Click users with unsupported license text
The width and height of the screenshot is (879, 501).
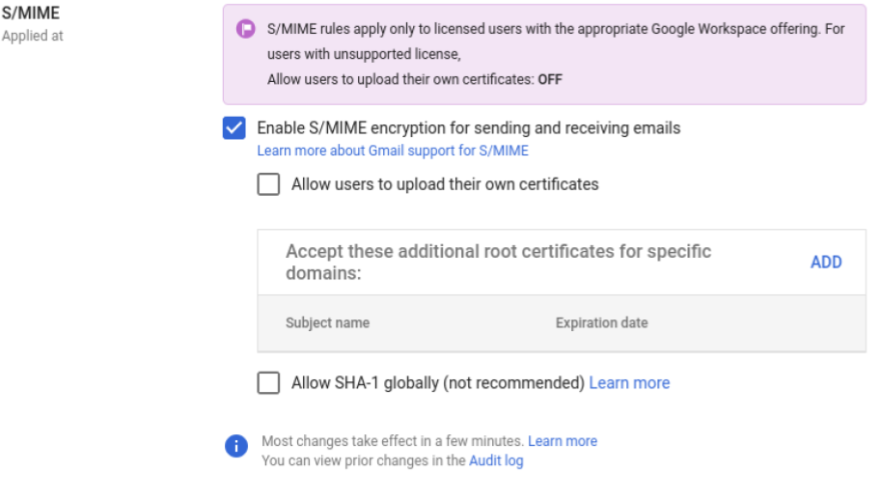pyautogui.click(x=364, y=54)
